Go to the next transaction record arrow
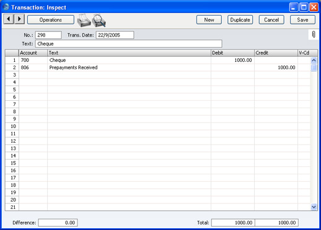 point(19,19)
